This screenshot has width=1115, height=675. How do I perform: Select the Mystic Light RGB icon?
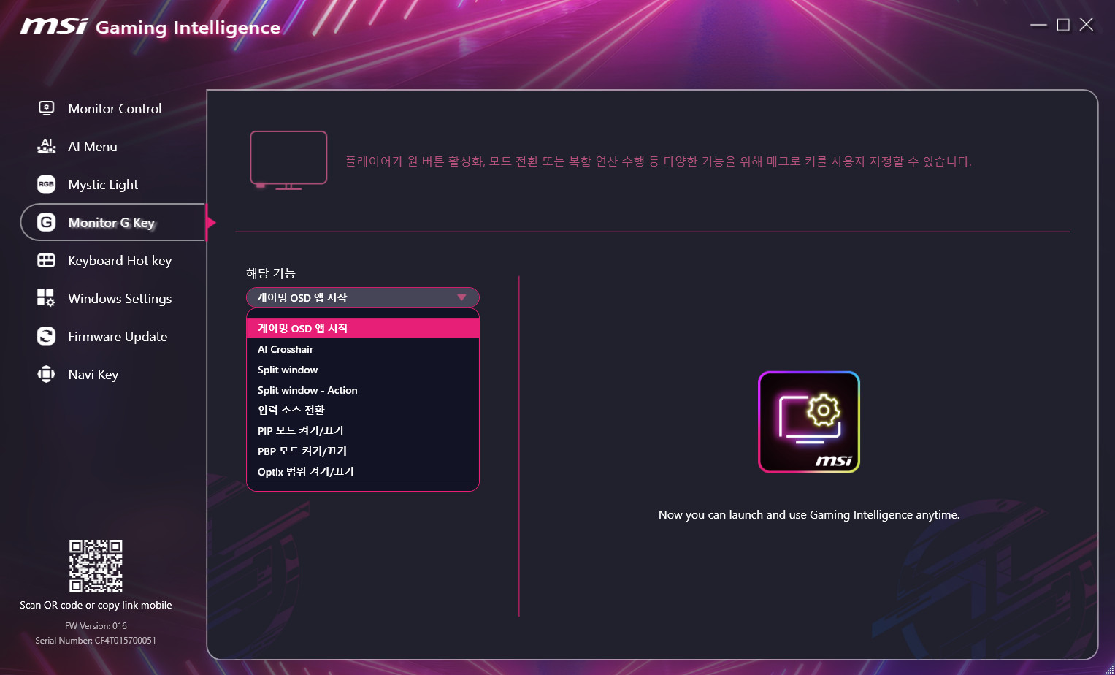click(46, 184)
